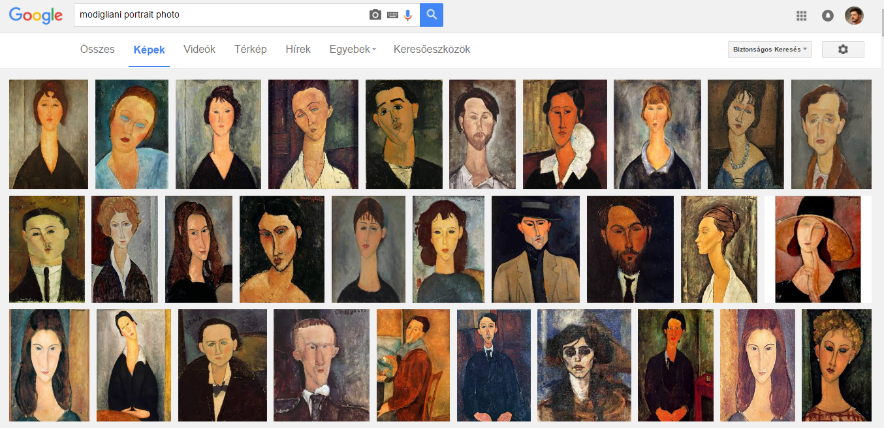Switch to the Videók tab
This screenshot has height=428, width=884.
point(200,50)
